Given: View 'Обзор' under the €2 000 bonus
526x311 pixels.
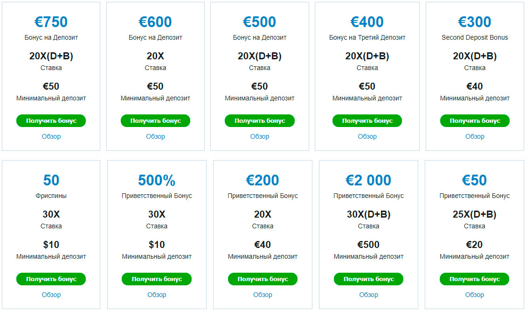Looking at the screenshot, I should pyautogui.click(x=368, y=295).
